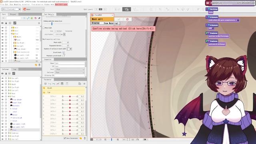256x144 pixels.
Task: Select the Tool Details tab
Action: (49, 14)
